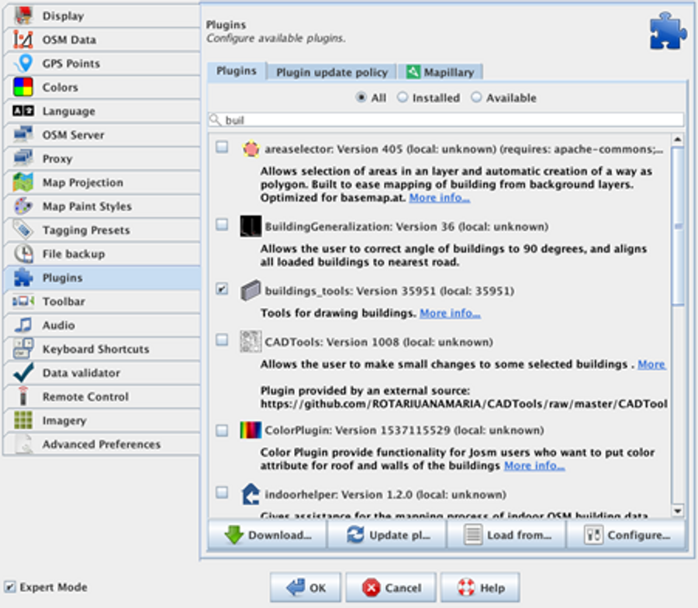Click the Plugins puzzle icon in sidebar
698x608 pixels.
pyautogui.click(x=23, y=278)
